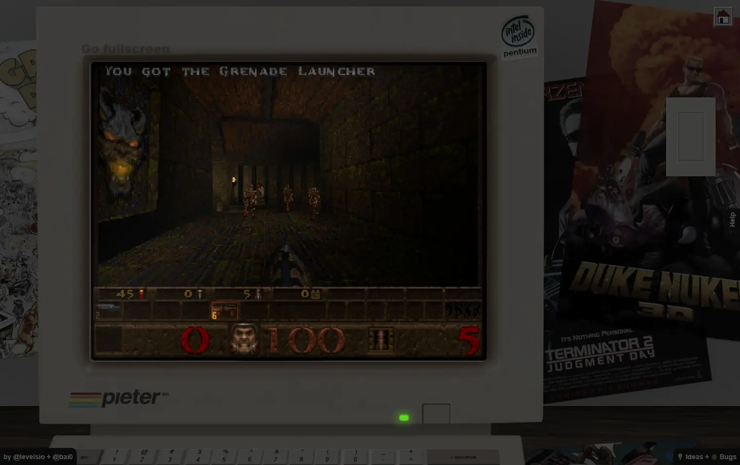740x465 pixels.
Task: Click the pieter logo on the monitor
Action: coord(119,398)
